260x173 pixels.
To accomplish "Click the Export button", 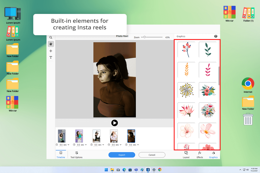I will [122, 155].
